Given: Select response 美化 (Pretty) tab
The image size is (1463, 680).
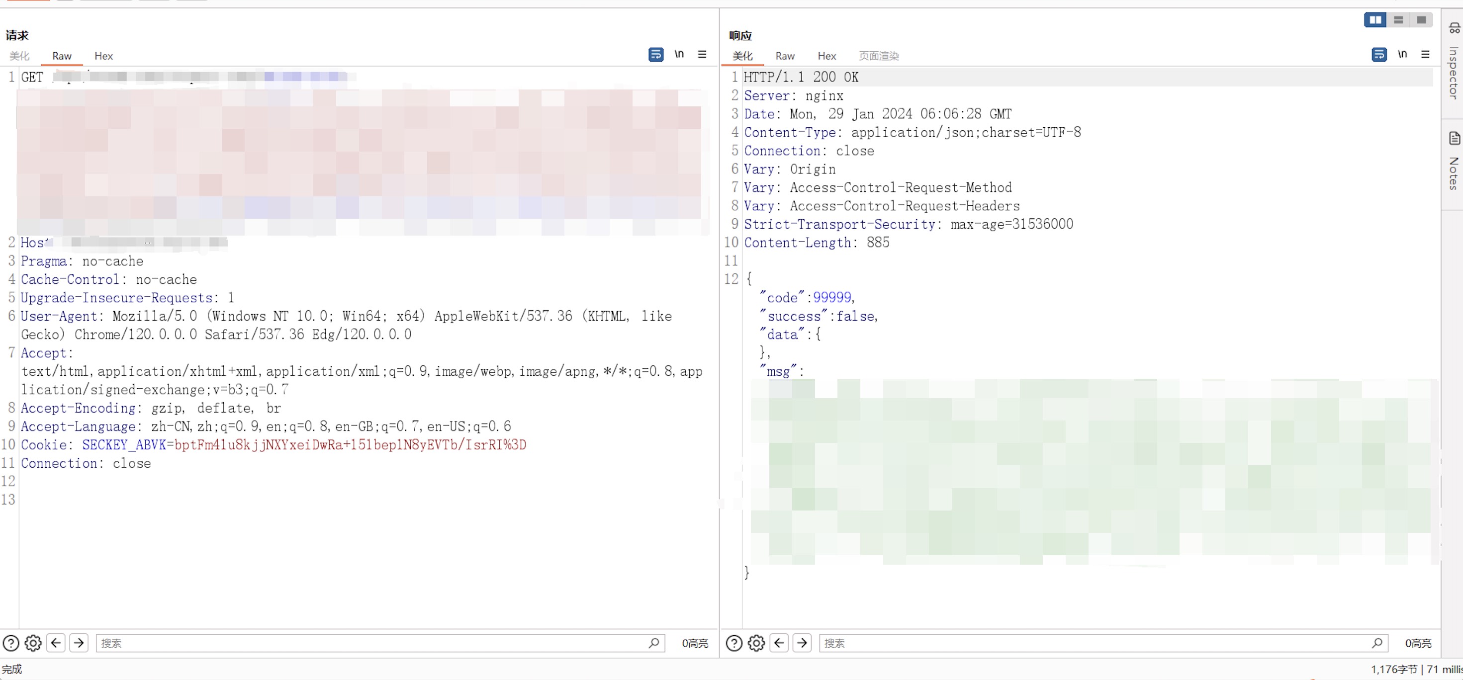Looking at the screenshot, I should click(742, 56).
